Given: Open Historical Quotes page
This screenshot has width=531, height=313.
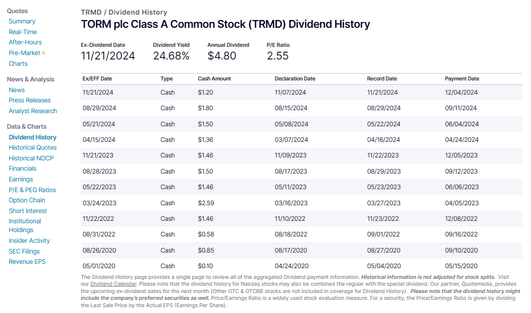Looking at the screenshot, I should [x=33, y=147].
